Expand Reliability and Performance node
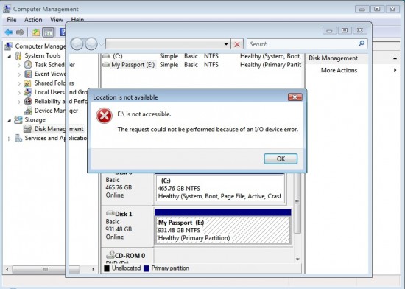 (18, 102)
